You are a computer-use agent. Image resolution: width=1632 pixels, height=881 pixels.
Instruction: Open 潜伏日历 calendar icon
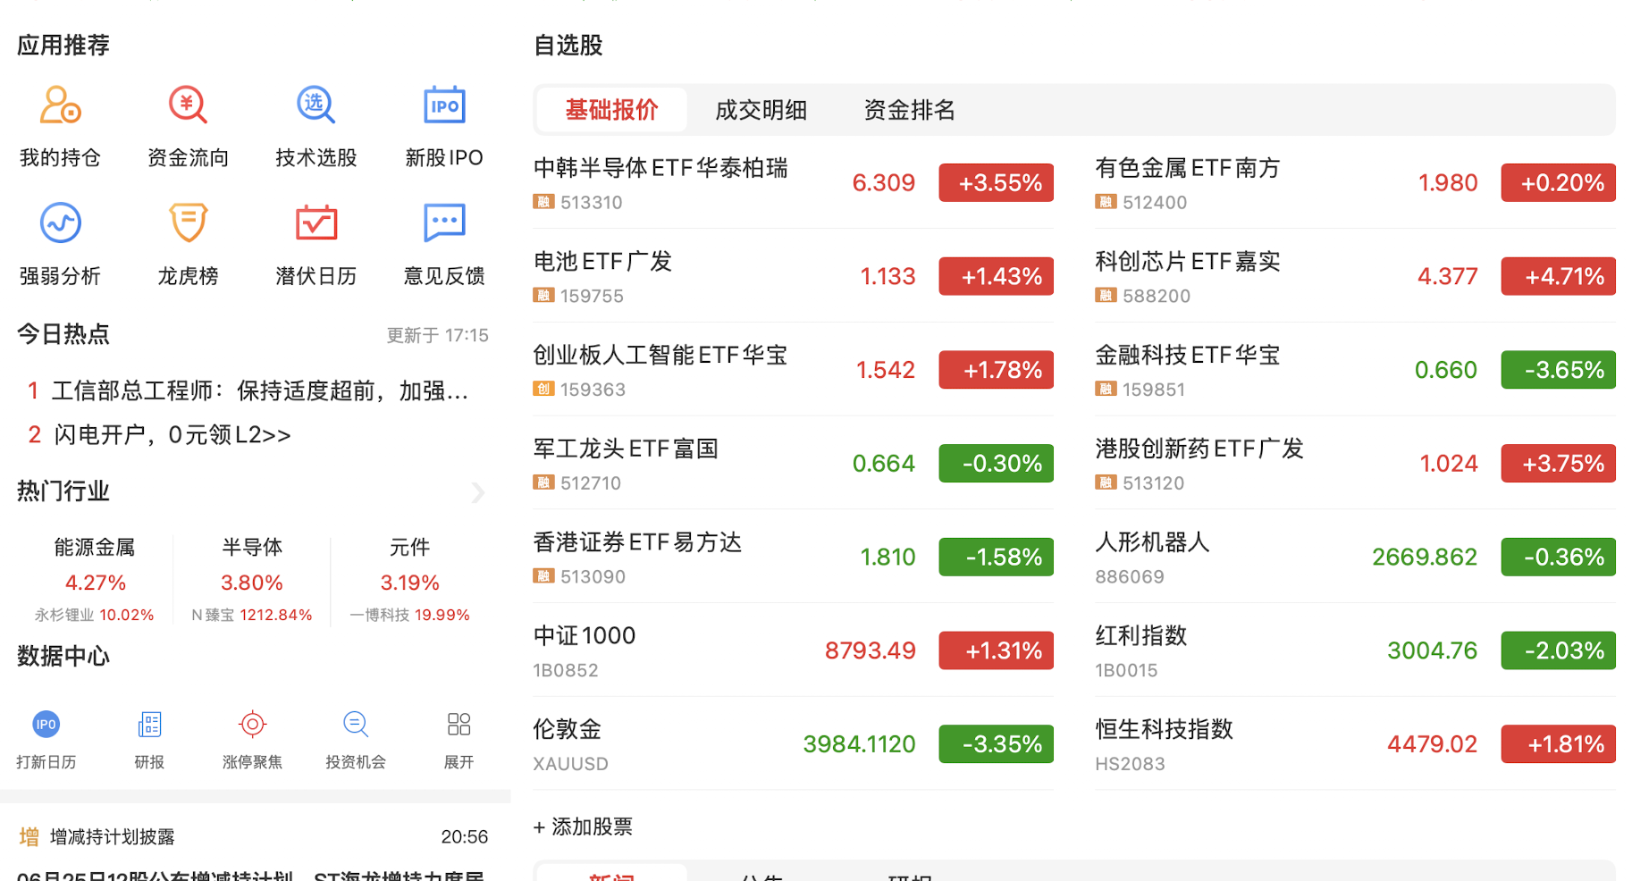(315, 222)
